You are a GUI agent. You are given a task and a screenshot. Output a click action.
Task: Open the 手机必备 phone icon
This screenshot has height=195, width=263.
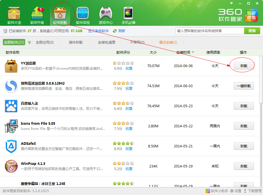[128, 13]
